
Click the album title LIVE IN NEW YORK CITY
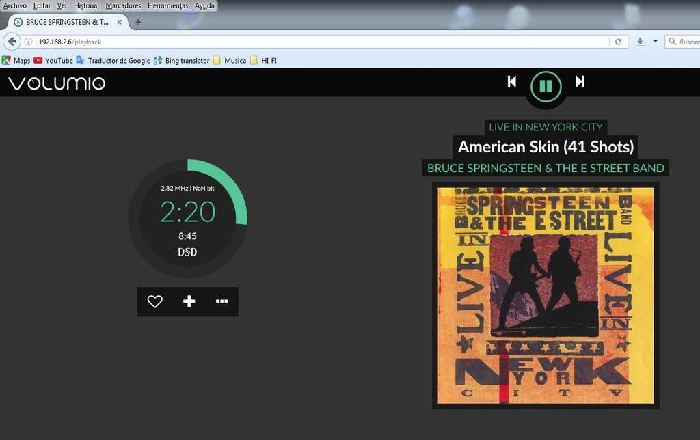(x=546, y=127)
